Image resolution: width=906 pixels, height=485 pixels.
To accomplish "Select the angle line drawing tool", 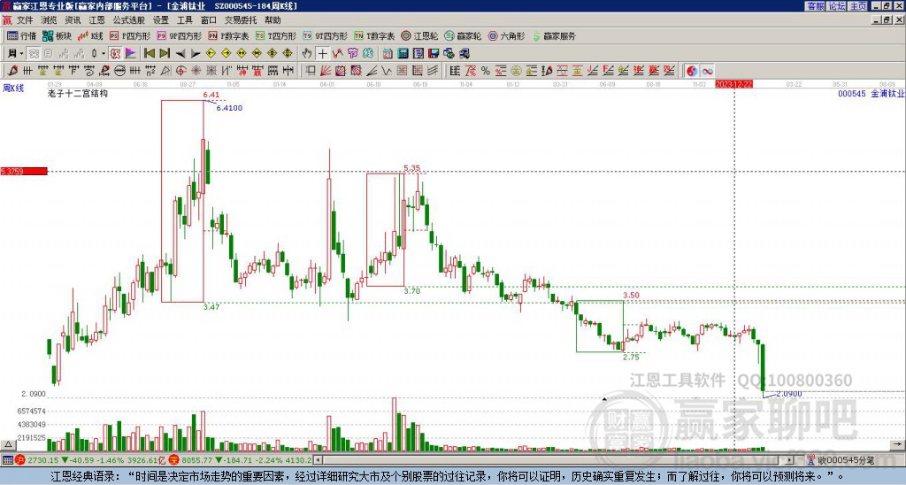I will (372, 71).
